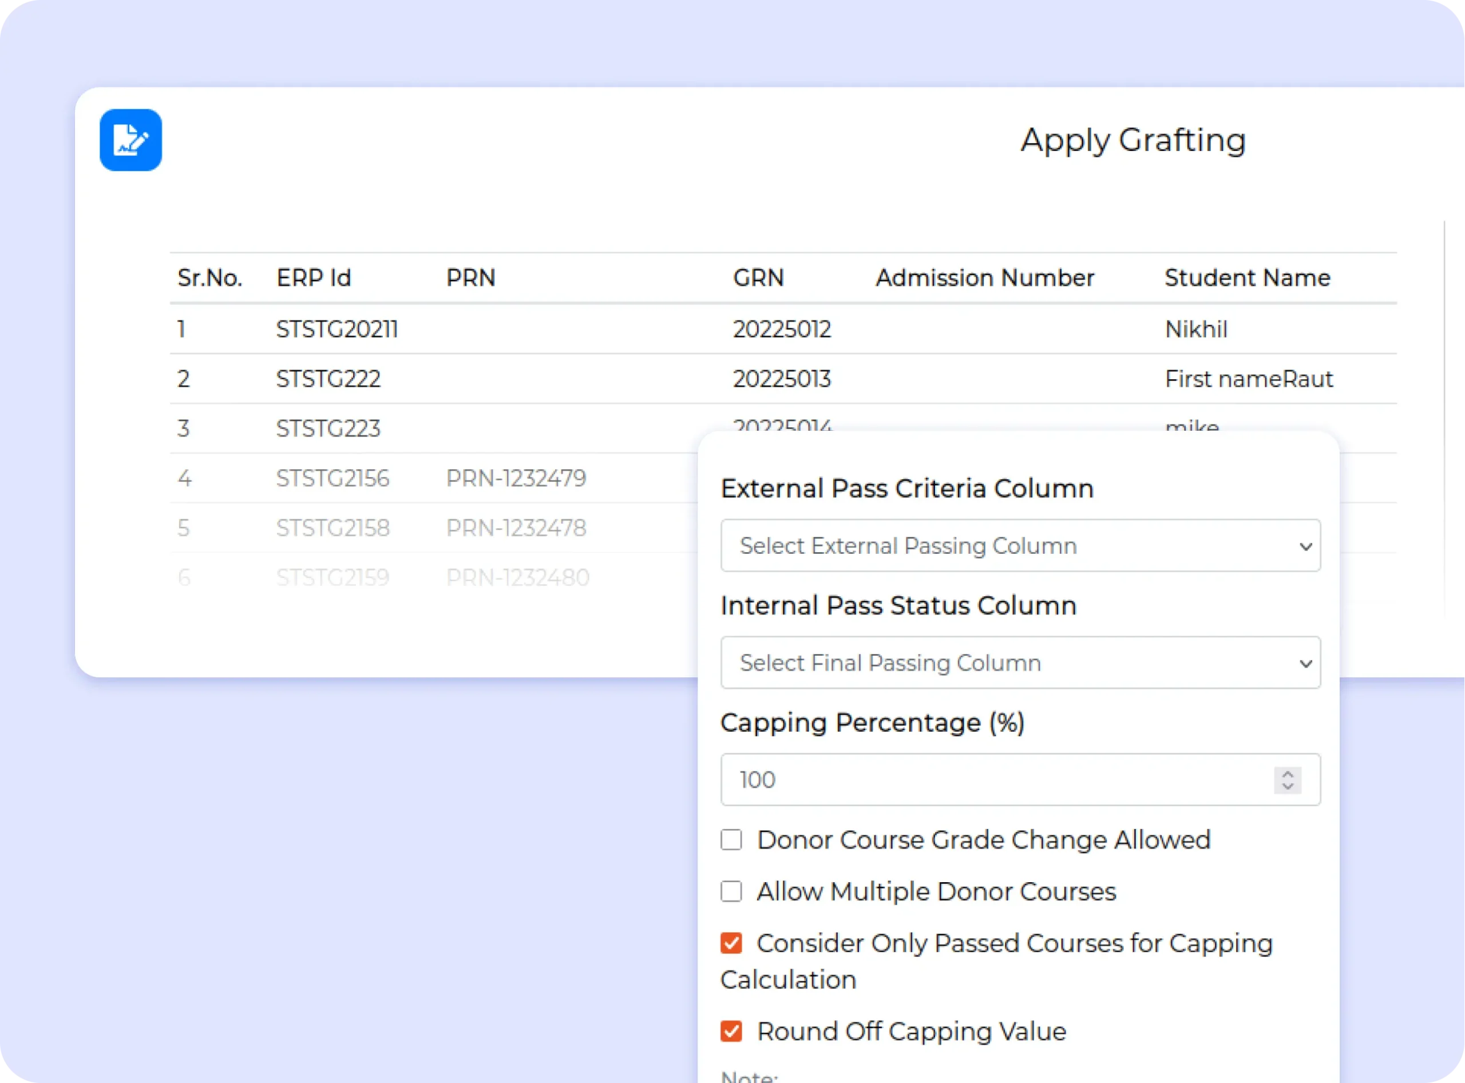Click the GRN column header
Image resolution: width=1465 pixels, height=1083 pixels.
pos(758,278)
